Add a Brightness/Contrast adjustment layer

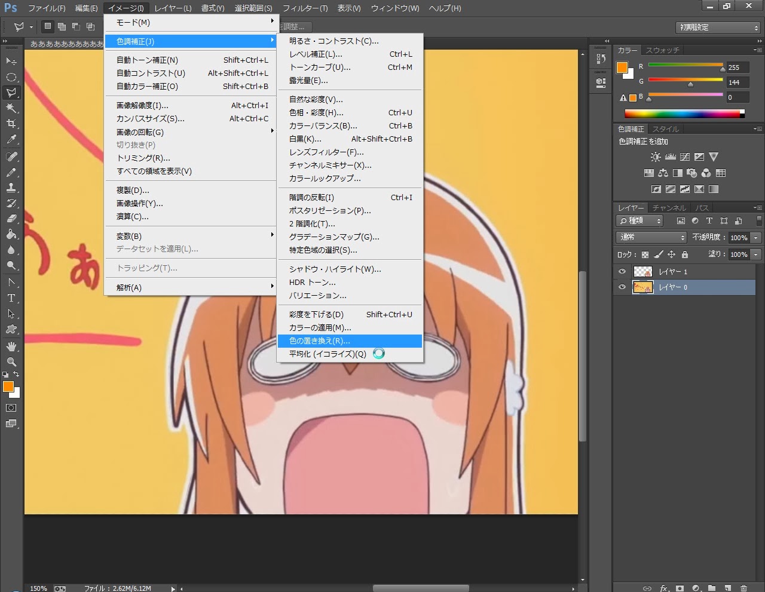pyautogui.click(x=656, y=157)
